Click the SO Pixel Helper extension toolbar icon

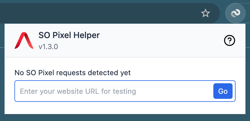coord(235,13)
